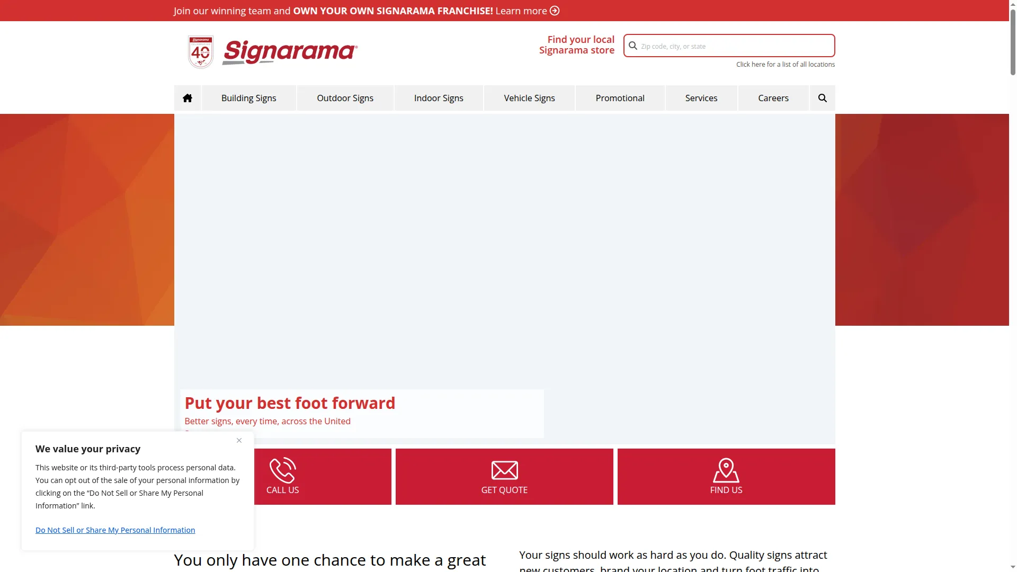This screenshot has width=1017, height=572.
Task: Click the 40th anniversary badge
Action: coord(201,52)
